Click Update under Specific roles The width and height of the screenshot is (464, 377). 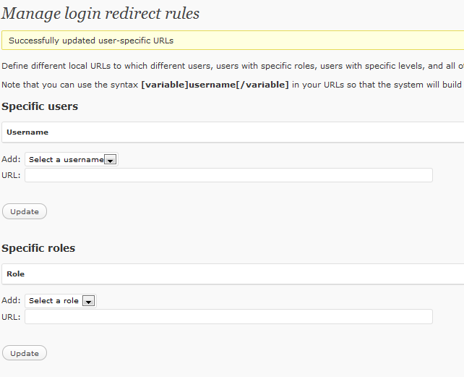pyautogui.click(x=25, y=353)
